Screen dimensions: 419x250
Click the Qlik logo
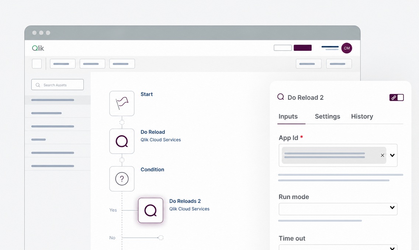tap(38, 48)
